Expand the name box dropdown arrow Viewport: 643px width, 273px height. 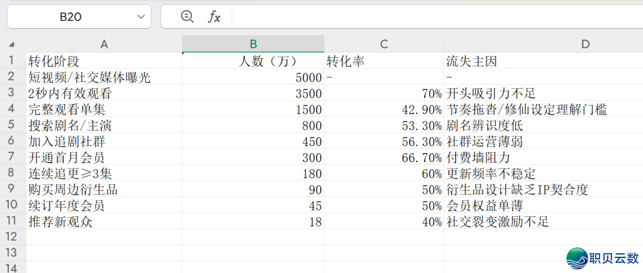[x=141, y=17]
